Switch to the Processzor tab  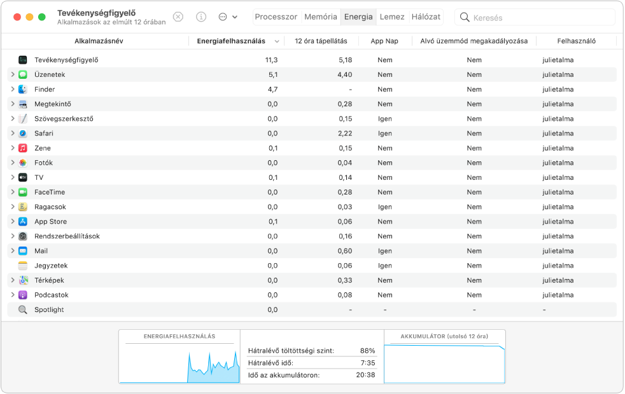click(x=276, y=17)
